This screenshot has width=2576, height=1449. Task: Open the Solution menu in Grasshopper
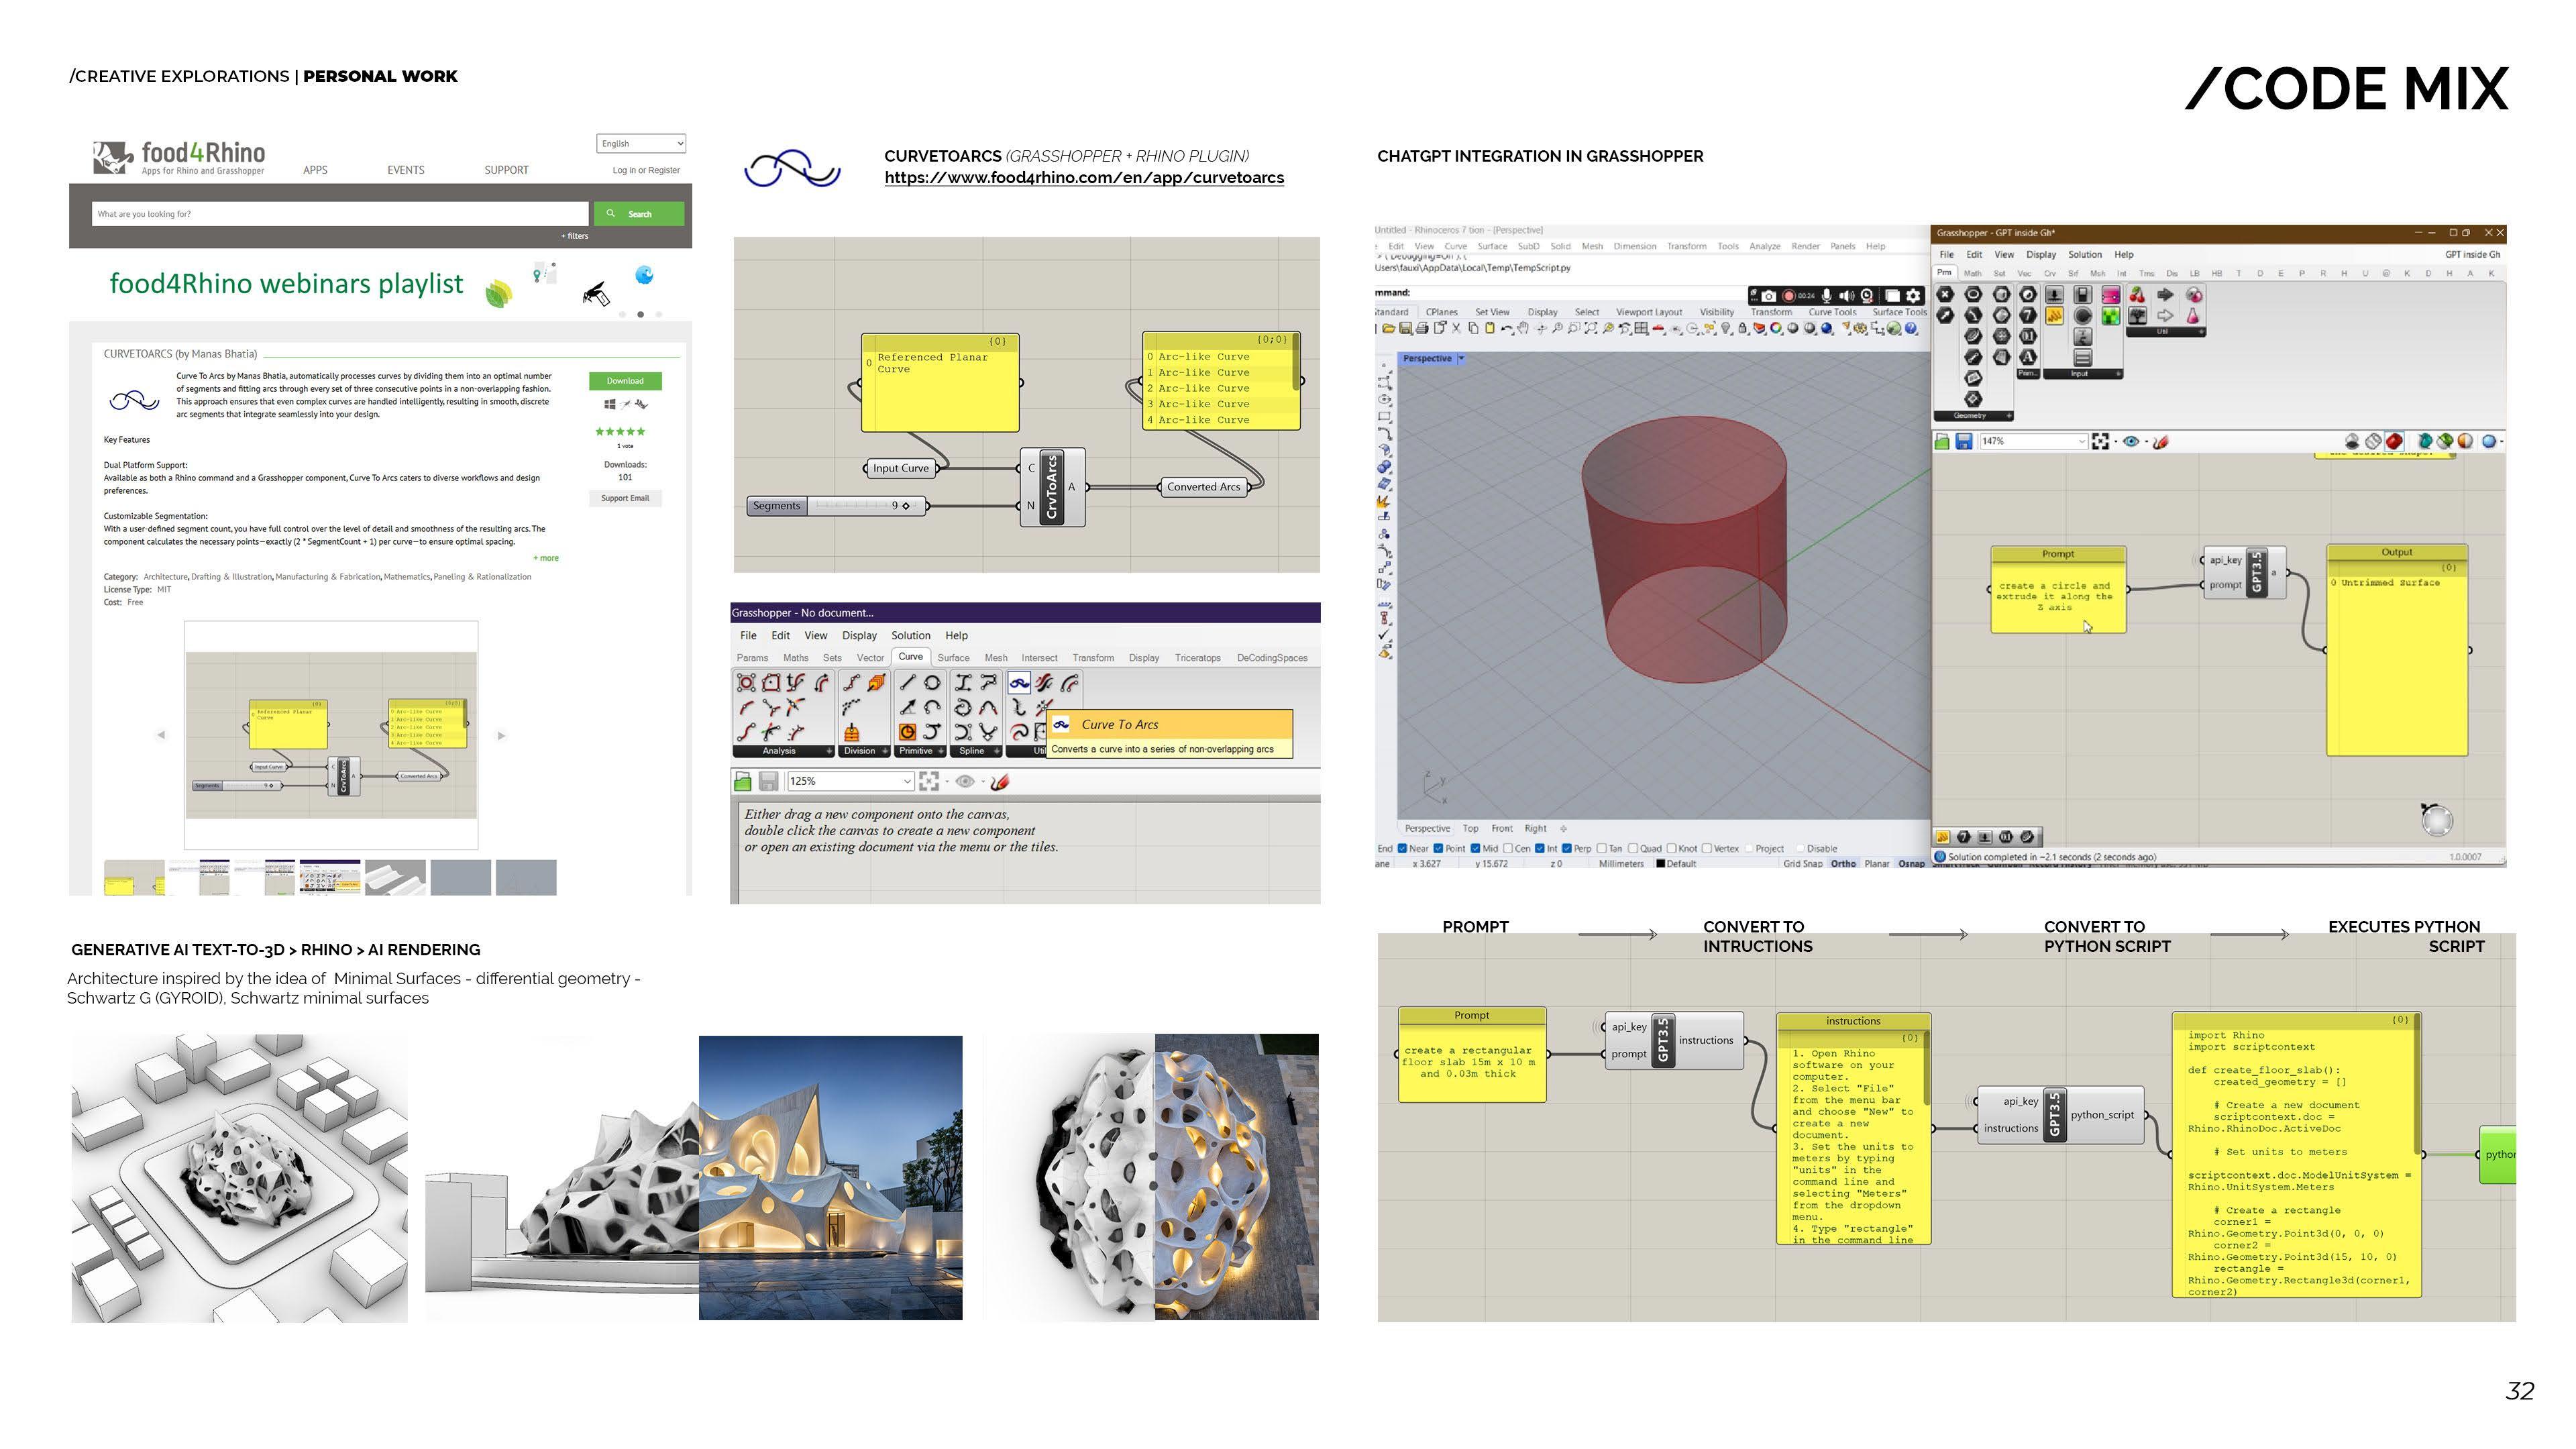(910, 636)
